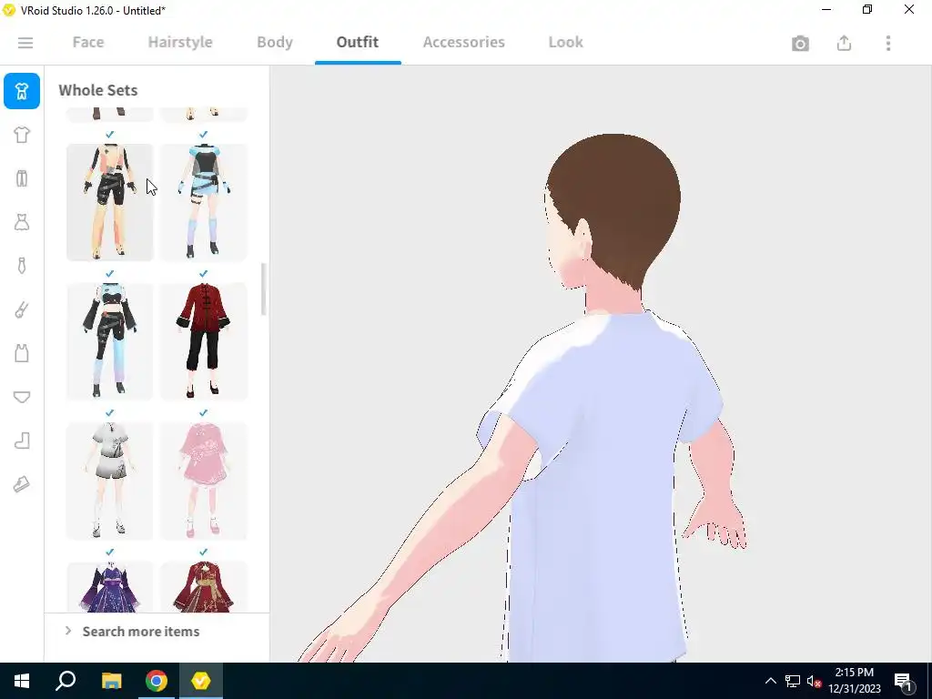Select the inner top tank category icon
932x699 pixels.
pos(22,353)
